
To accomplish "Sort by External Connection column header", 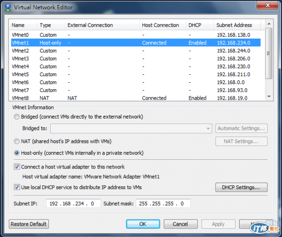I will pos(102,25).
